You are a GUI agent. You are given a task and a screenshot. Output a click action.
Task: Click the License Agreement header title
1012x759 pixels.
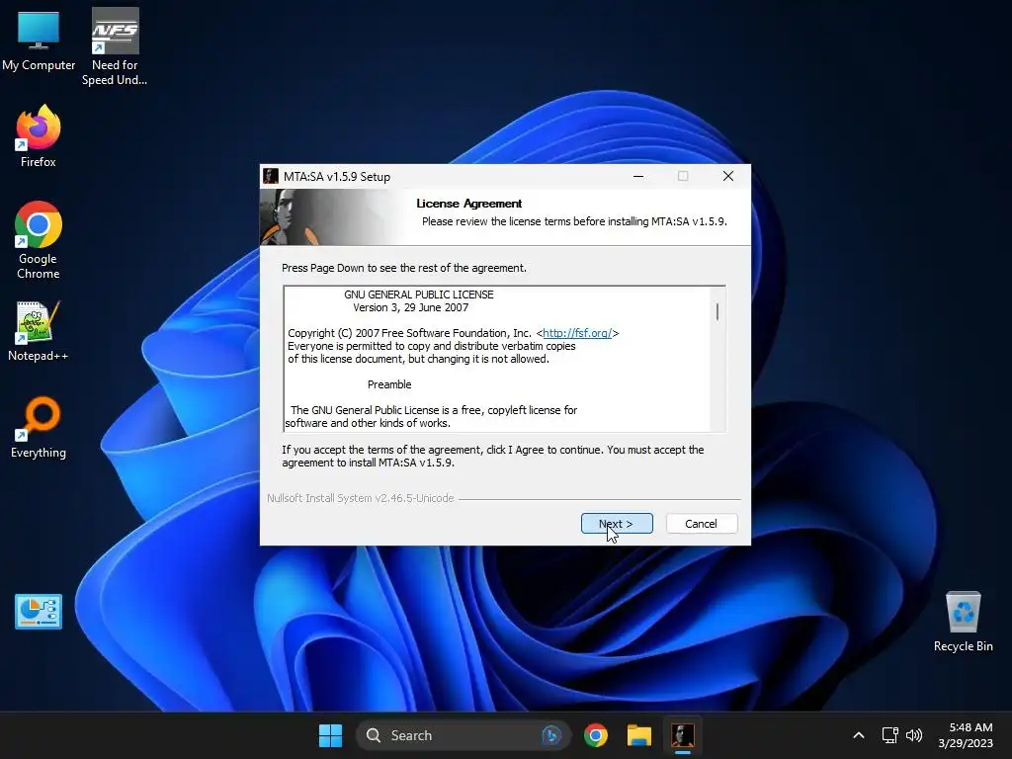pos(469,204)
